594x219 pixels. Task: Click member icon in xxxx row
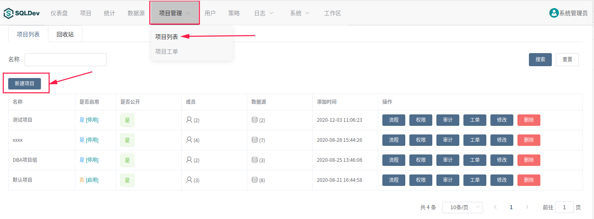189,140
